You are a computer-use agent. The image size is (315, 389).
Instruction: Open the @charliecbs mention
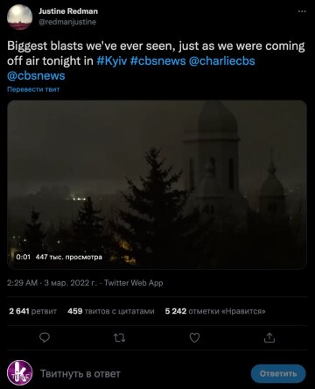(x=222, y=61)
